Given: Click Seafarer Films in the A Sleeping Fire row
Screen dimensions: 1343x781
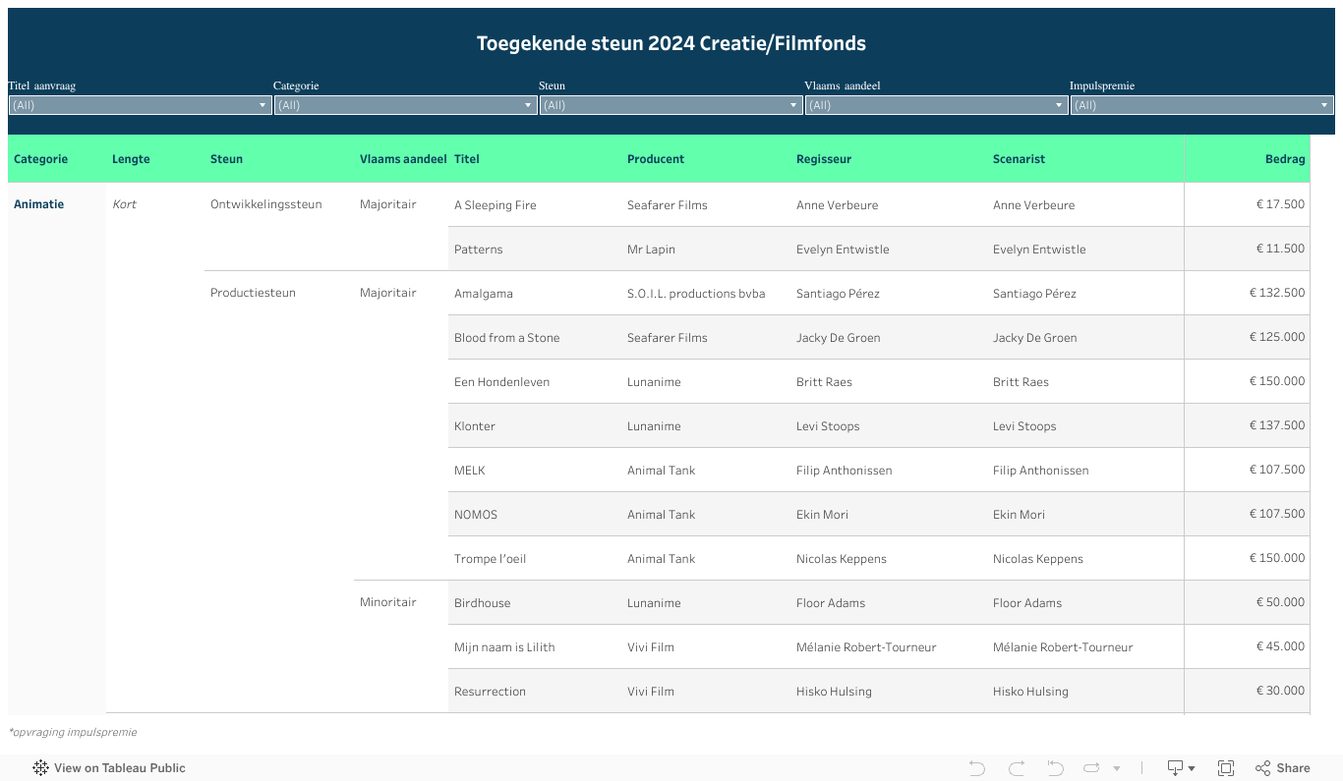Looking at the screenshot, I should click(668, 205).
